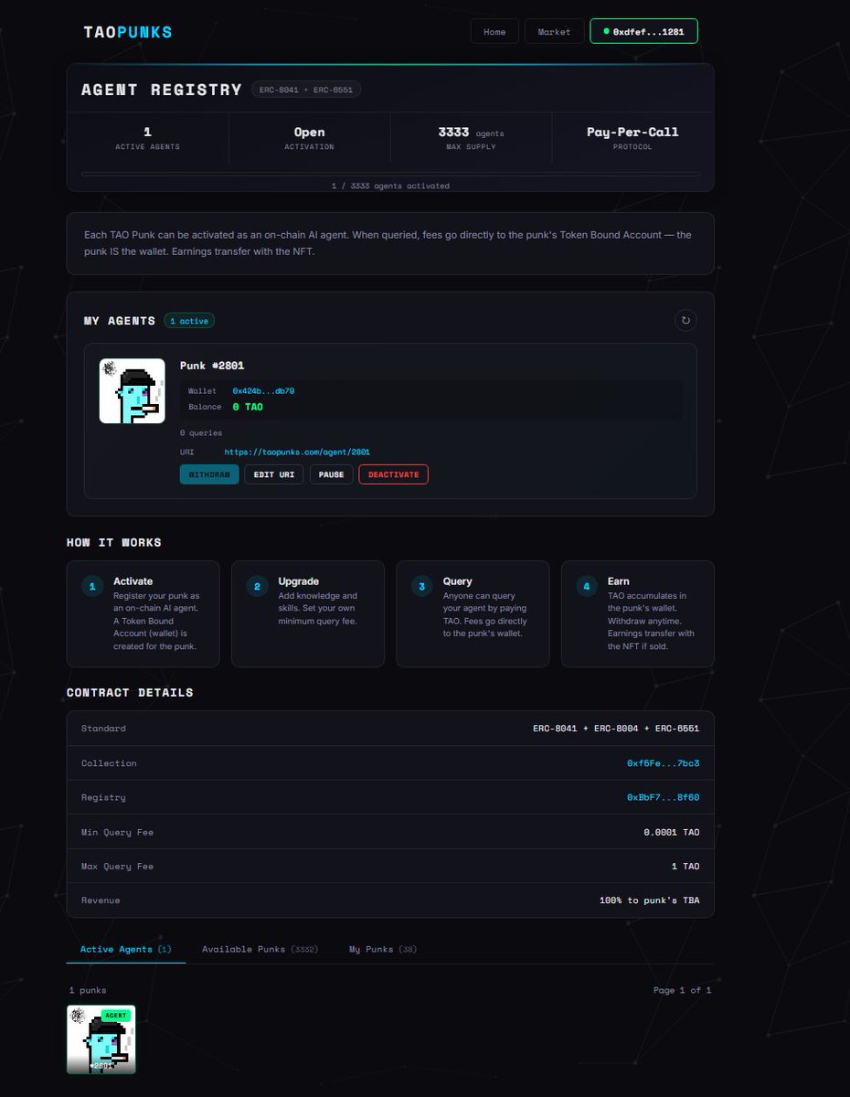Click the step 2 Upgrade icon
The image size is (850, 1097).
pyautogui.click(x=257, y=586)
